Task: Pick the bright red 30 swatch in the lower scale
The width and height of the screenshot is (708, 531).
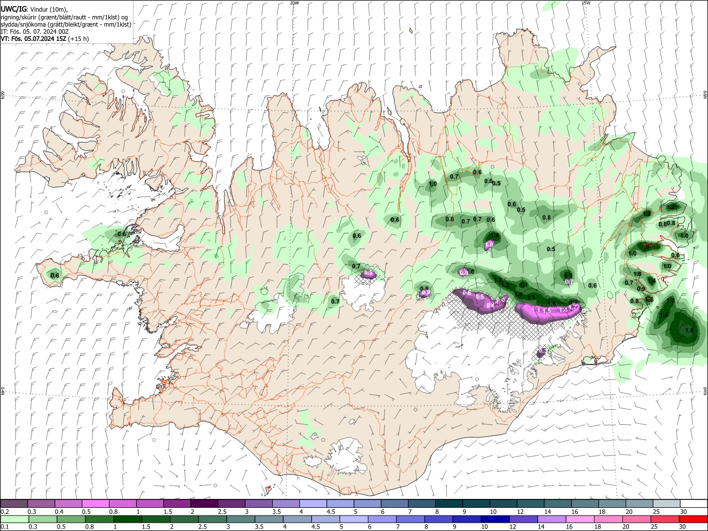Action: tap(693, 519)
